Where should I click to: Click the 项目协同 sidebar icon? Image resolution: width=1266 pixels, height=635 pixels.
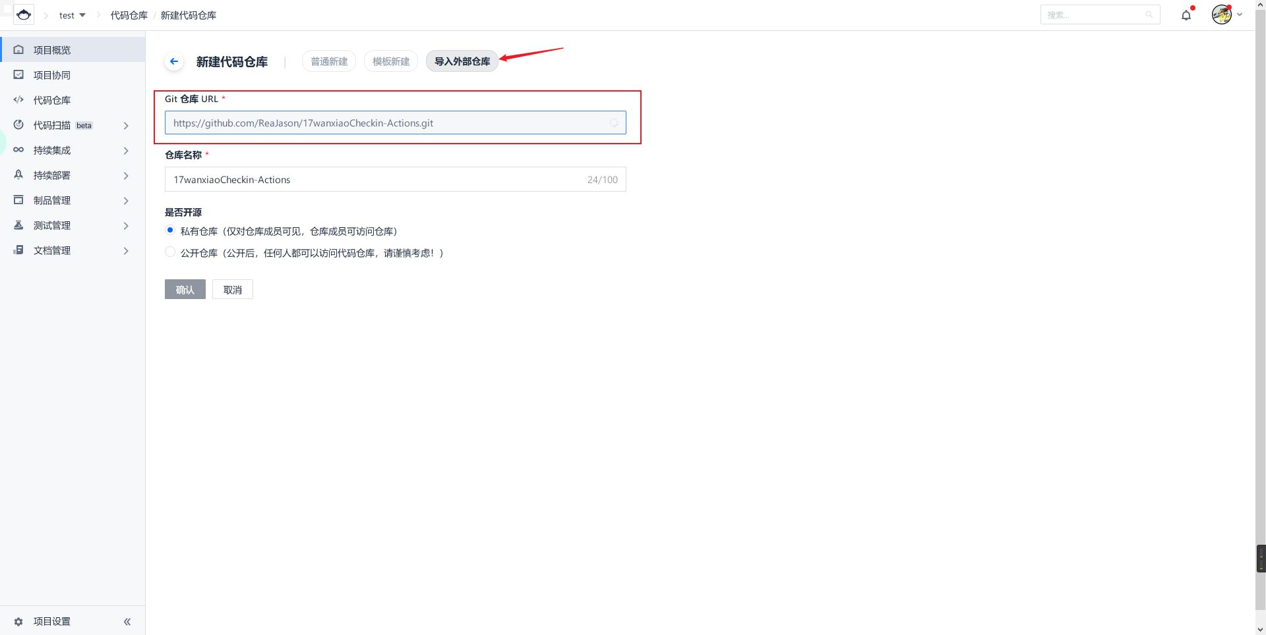pos(18,75)
